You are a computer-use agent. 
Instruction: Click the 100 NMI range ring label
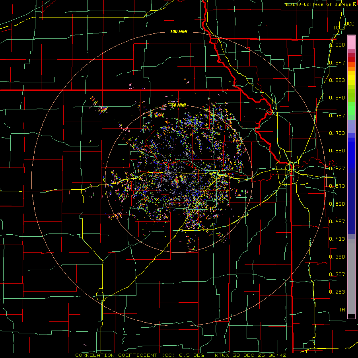click(x=179, y=31)
